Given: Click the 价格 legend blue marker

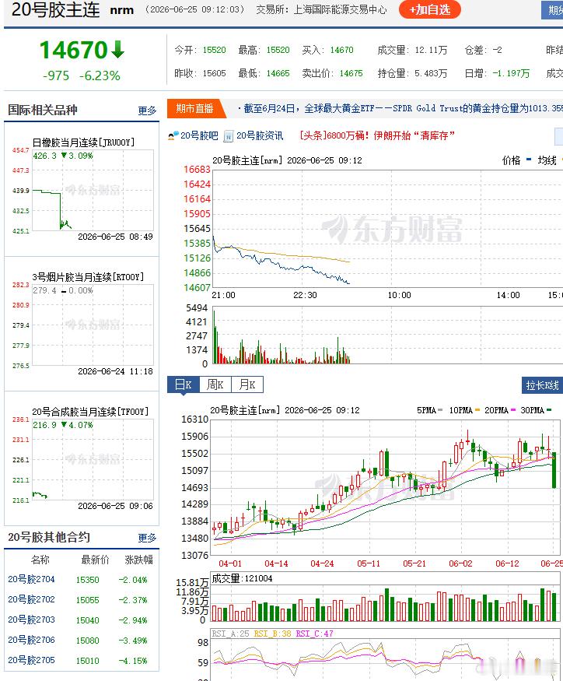Looking at the screenshot, I should pos(528,160).
